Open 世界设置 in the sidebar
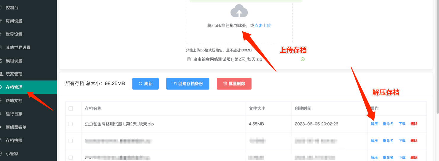 14,34
